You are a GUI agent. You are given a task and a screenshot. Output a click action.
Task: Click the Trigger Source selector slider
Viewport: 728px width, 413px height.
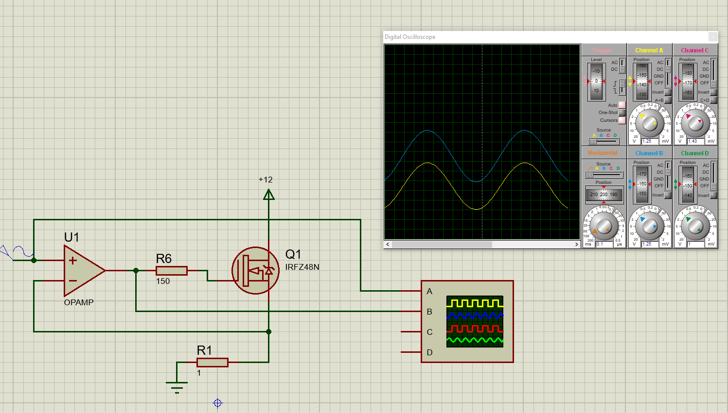(x=604, y=141)
